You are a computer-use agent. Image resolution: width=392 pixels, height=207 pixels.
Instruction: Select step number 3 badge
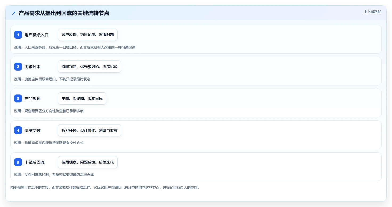(x=18, y=98)
